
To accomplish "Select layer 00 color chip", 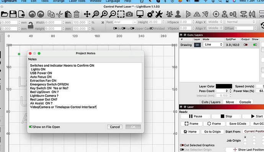I will 197,45.
